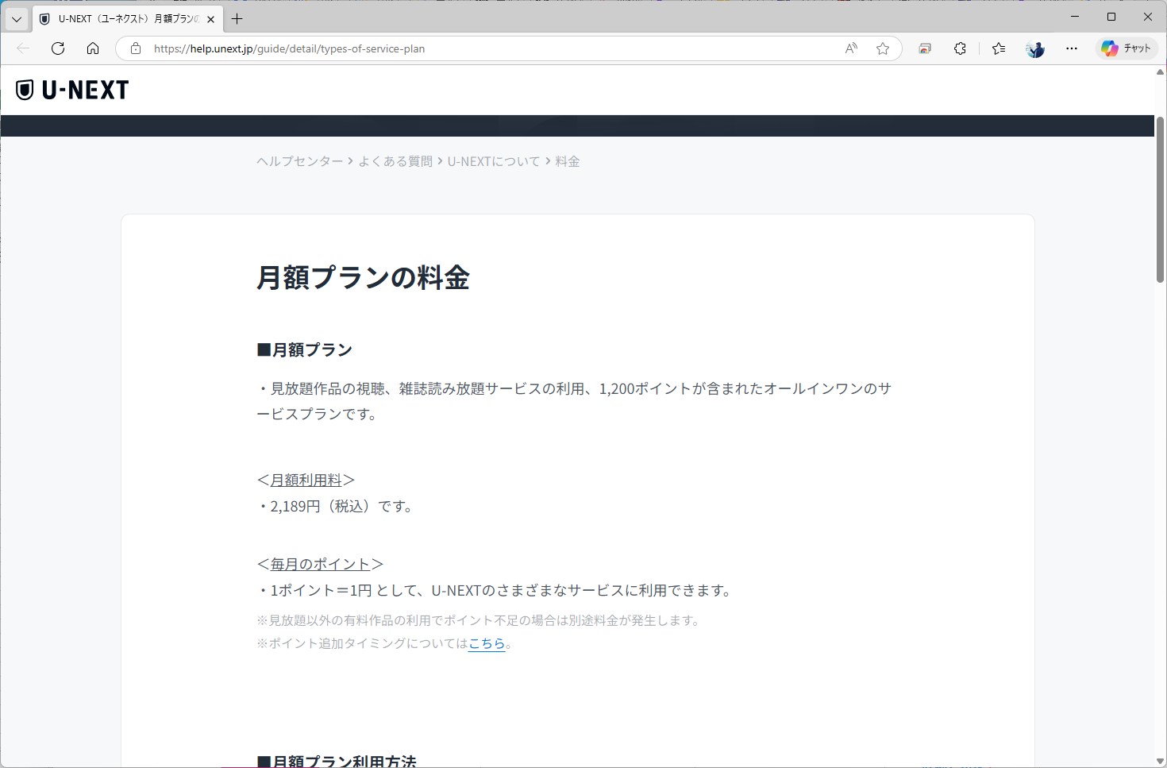The image size is (1167, 768).
Task: Reload the current page
Action: point(57,48)
